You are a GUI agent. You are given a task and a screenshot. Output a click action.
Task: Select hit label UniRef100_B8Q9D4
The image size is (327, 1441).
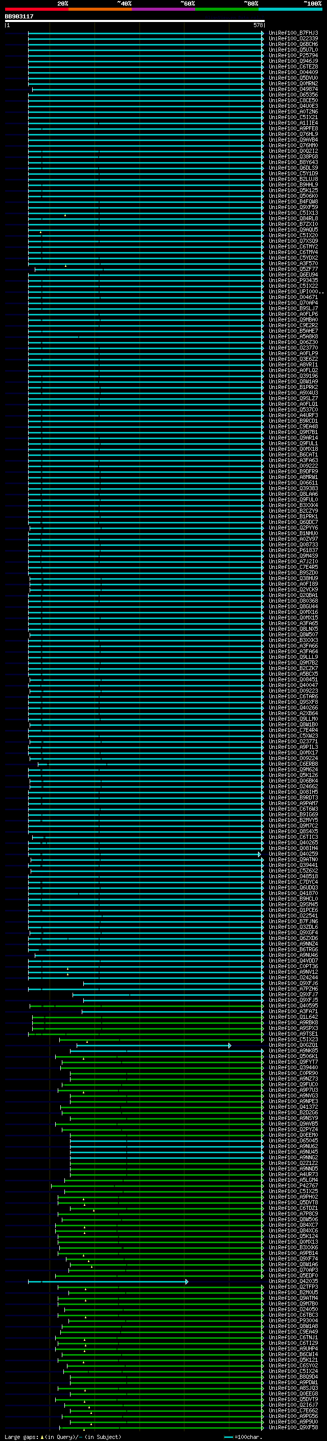click(293, 1377)
